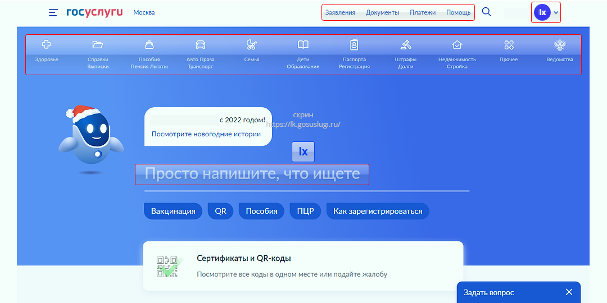Viewport: 607px width, 303px height.
Task: Select the ПЦР quick tag
Action: [x=305, y=212]
